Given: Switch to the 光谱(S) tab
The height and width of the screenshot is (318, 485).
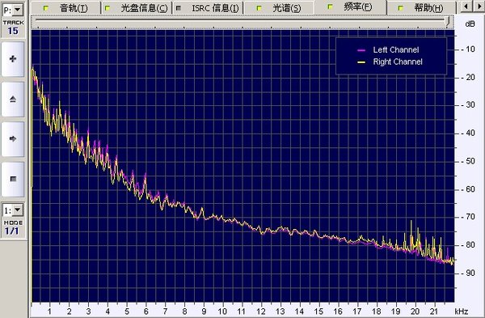Looking at the screenshot, I should point(279,8).
